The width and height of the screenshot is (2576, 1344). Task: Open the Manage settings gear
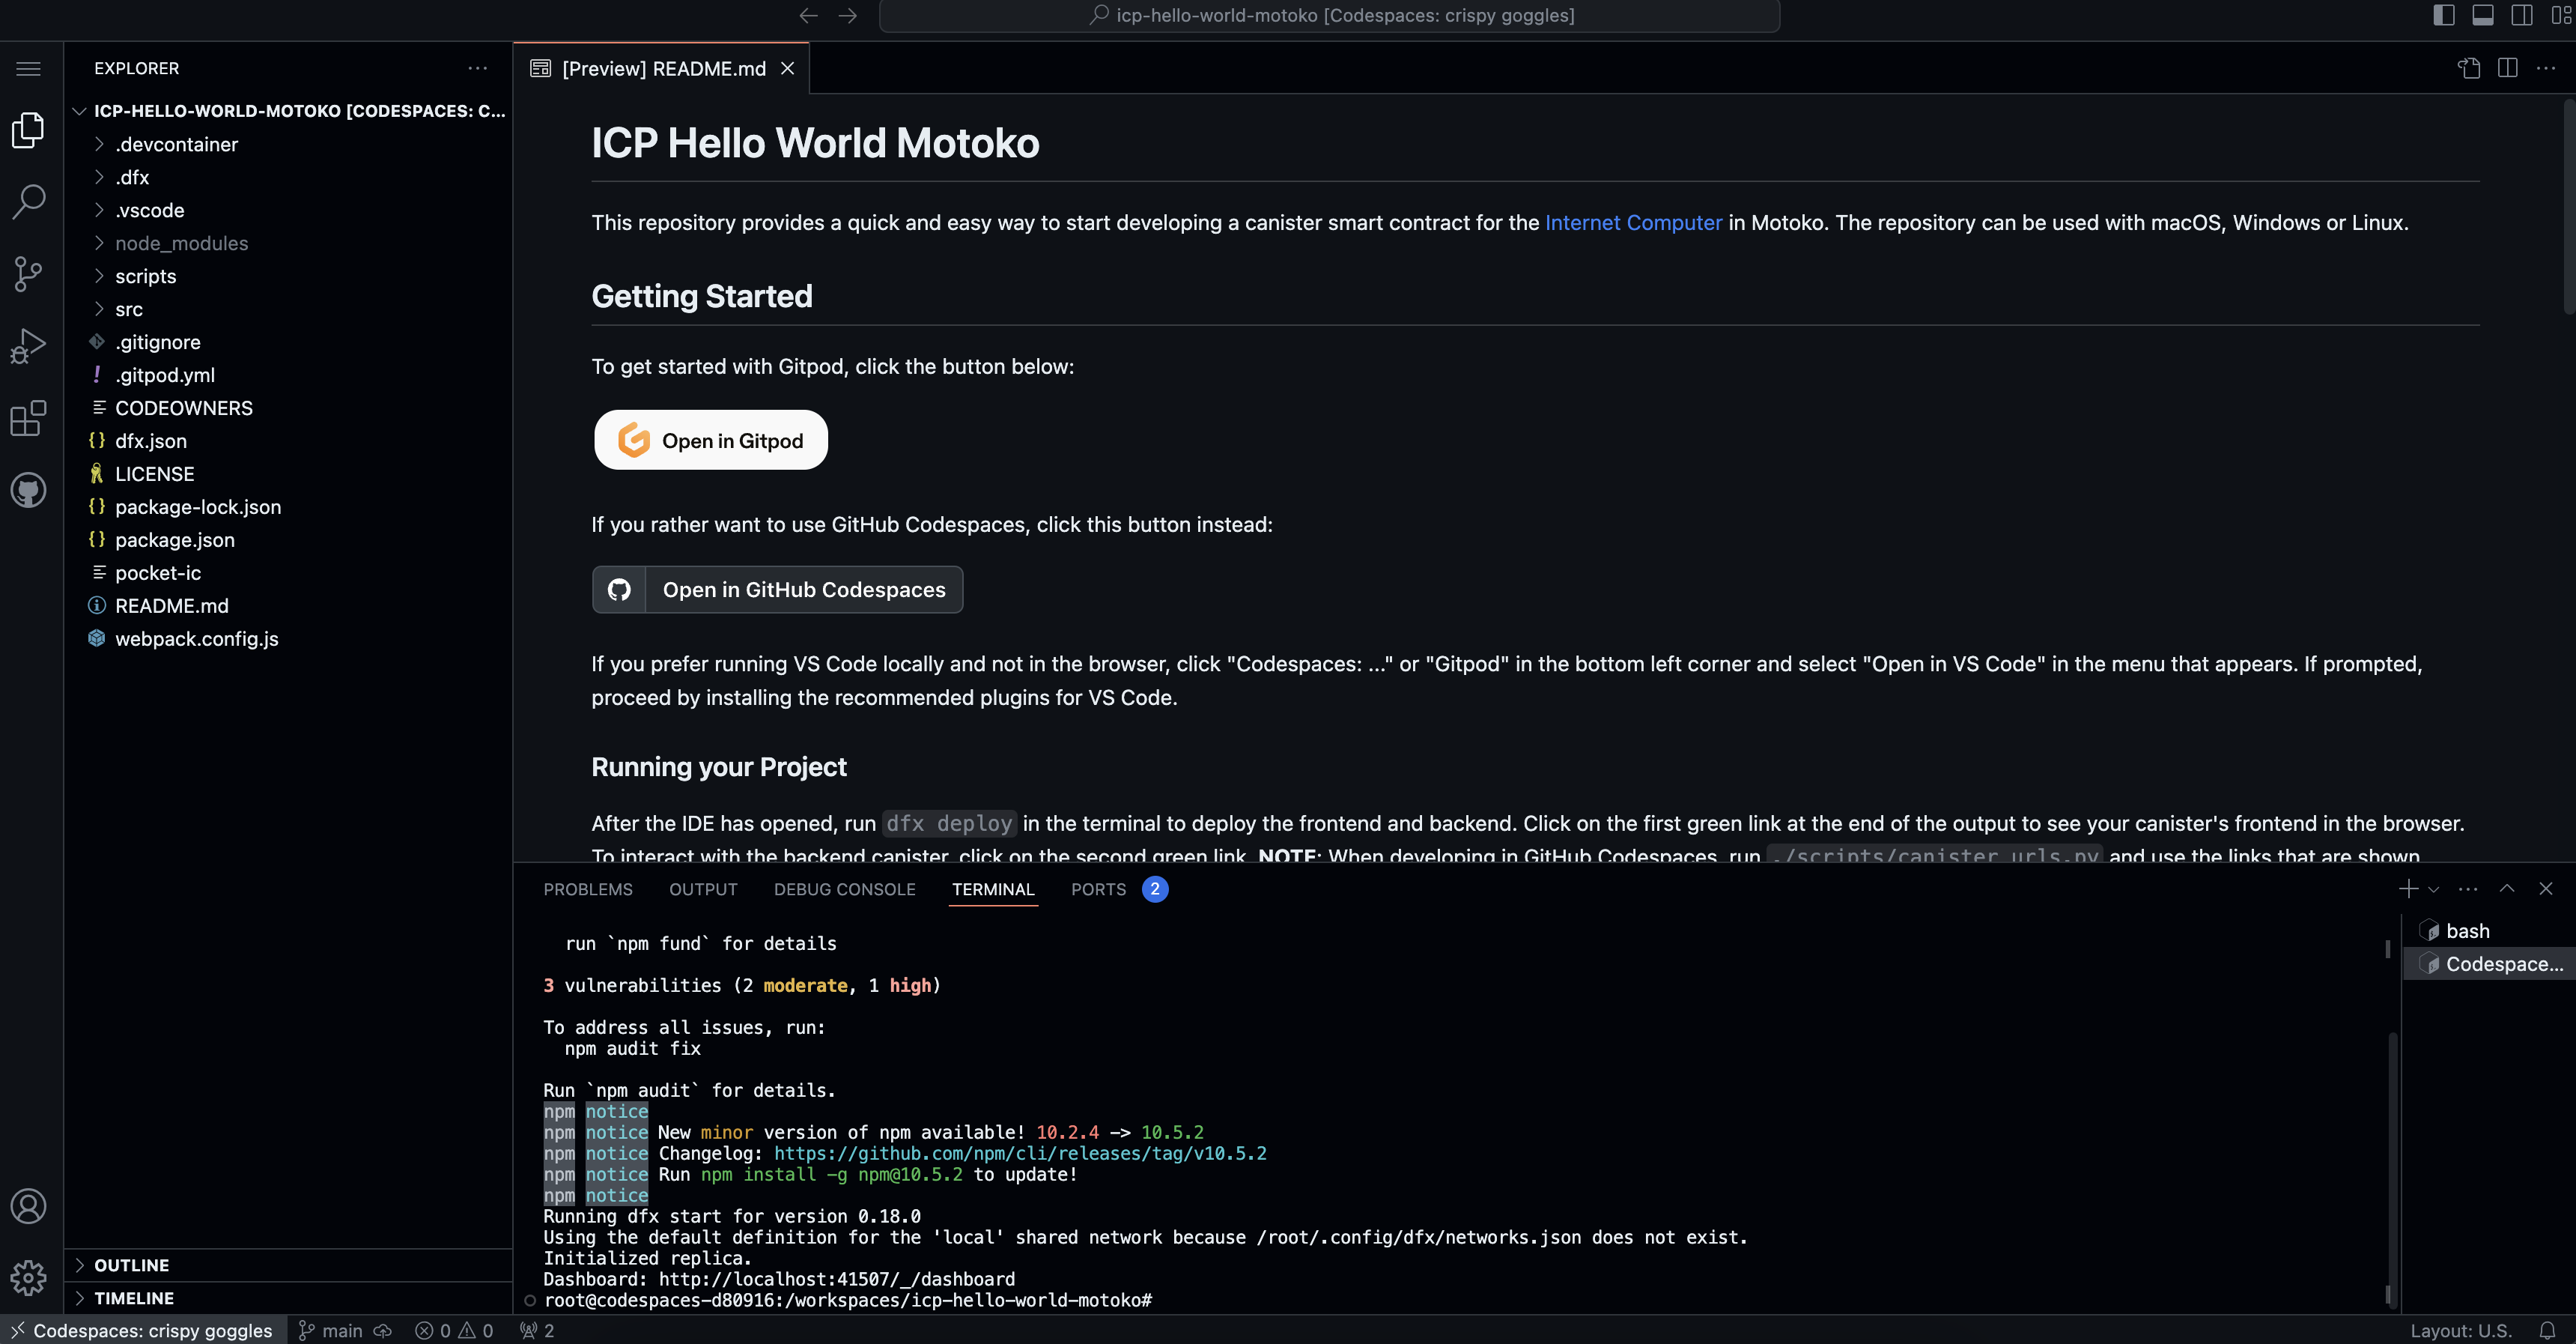29,1277
